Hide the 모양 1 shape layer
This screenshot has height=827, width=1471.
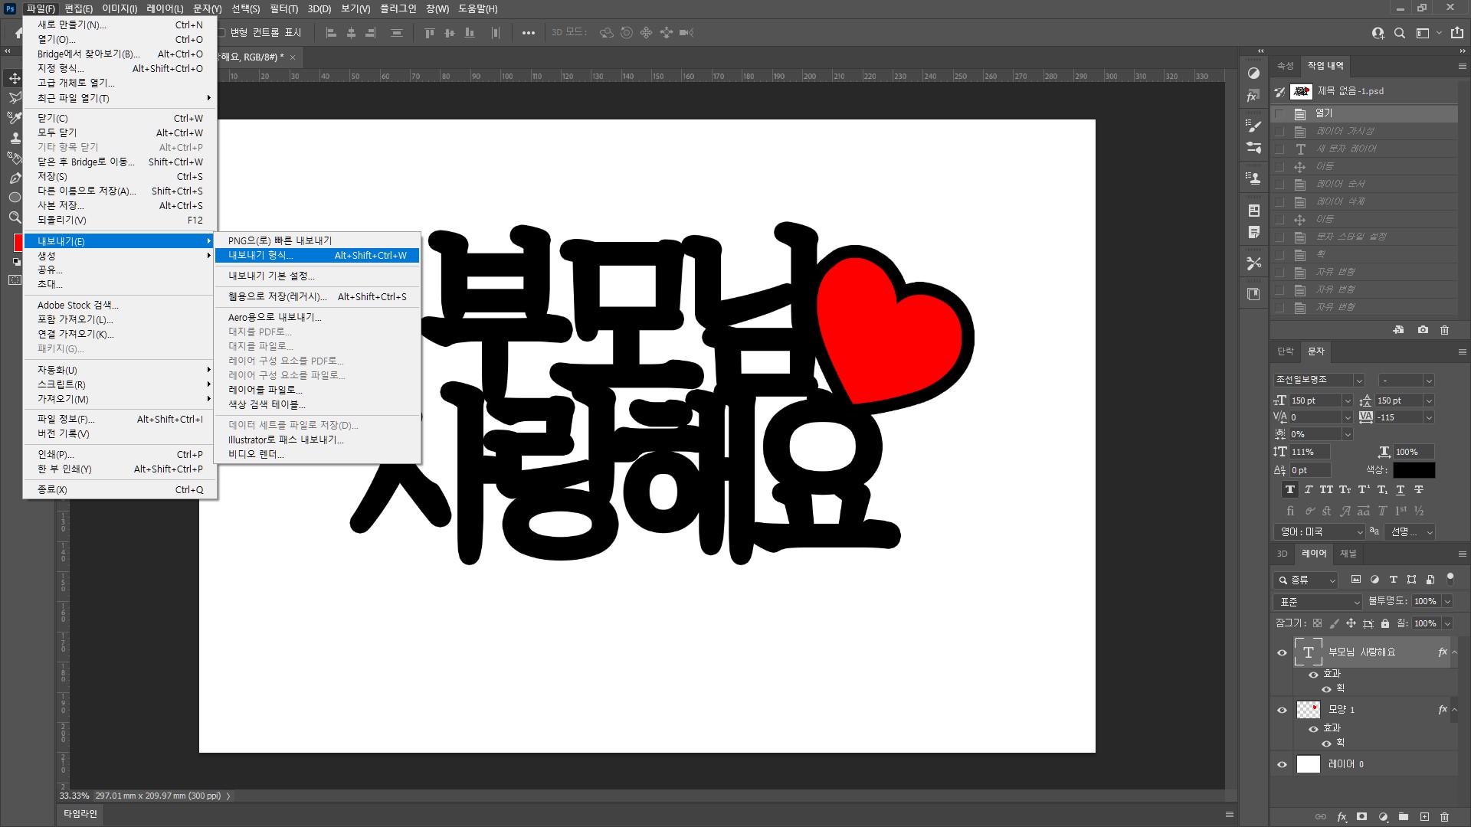(x=1282, y=710)
